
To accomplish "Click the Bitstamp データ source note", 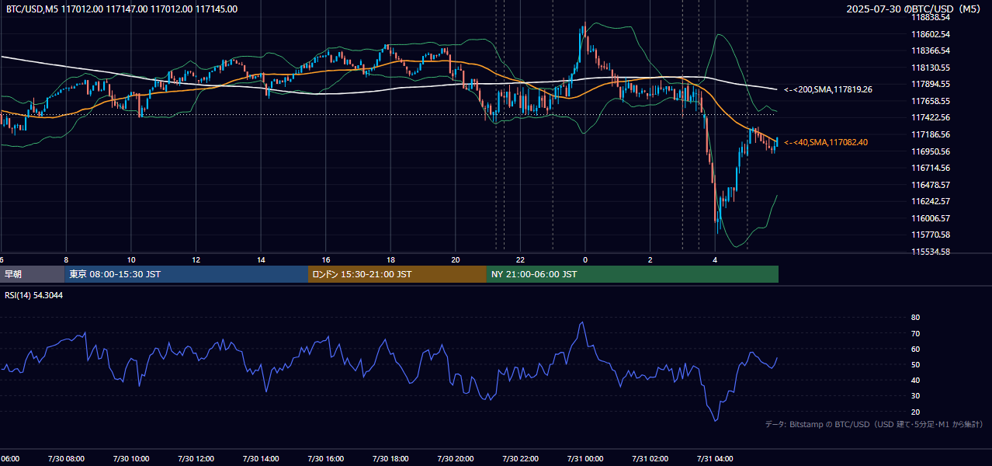I will pos(874,424).
